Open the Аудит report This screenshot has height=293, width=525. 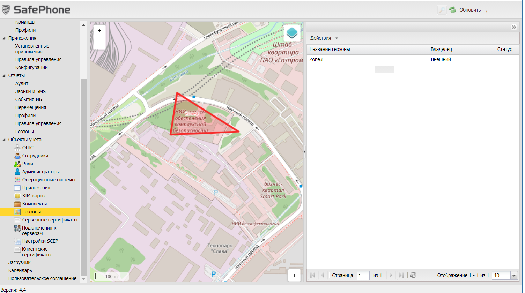(x=22, y=83)
